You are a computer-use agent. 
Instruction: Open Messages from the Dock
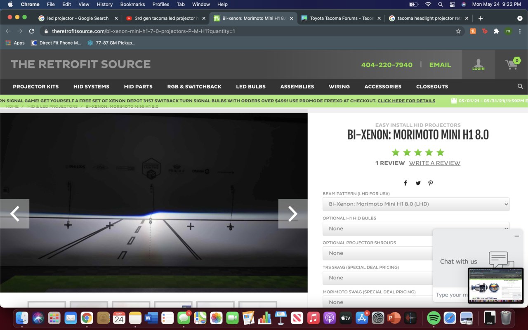pos(184,318)
